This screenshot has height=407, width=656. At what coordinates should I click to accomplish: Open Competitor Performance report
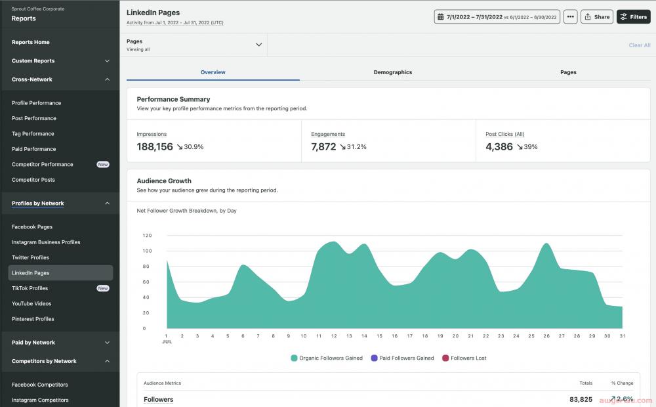[x=42, y=165]
